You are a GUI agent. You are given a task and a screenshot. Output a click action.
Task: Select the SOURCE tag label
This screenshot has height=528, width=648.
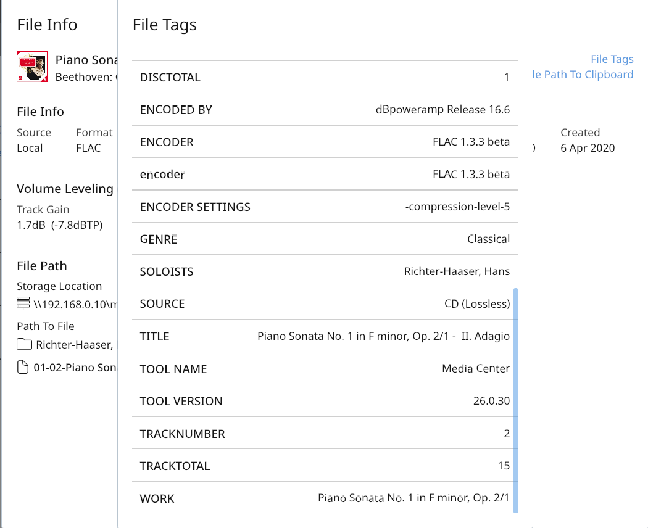[x=162, y=304]
